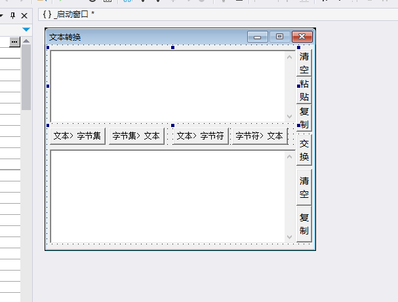Maximize the 文本转换 form window
398x302 pixels.
(x=280, y=37)
